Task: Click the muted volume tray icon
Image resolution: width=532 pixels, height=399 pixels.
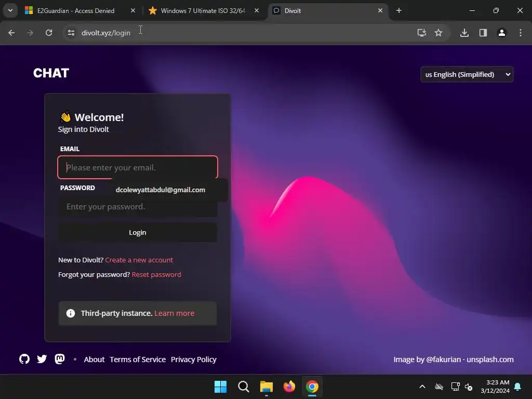Action: [x=469, y=387]
